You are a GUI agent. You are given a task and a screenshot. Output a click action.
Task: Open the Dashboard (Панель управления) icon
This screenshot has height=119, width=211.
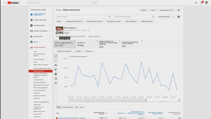click(x=31, y=20)
